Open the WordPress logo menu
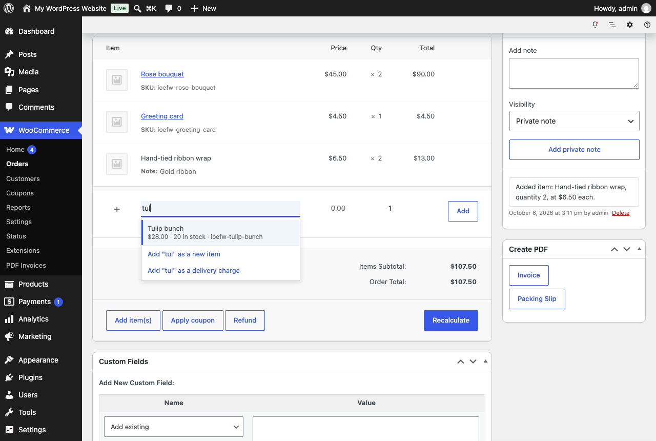 coord(9,8)
